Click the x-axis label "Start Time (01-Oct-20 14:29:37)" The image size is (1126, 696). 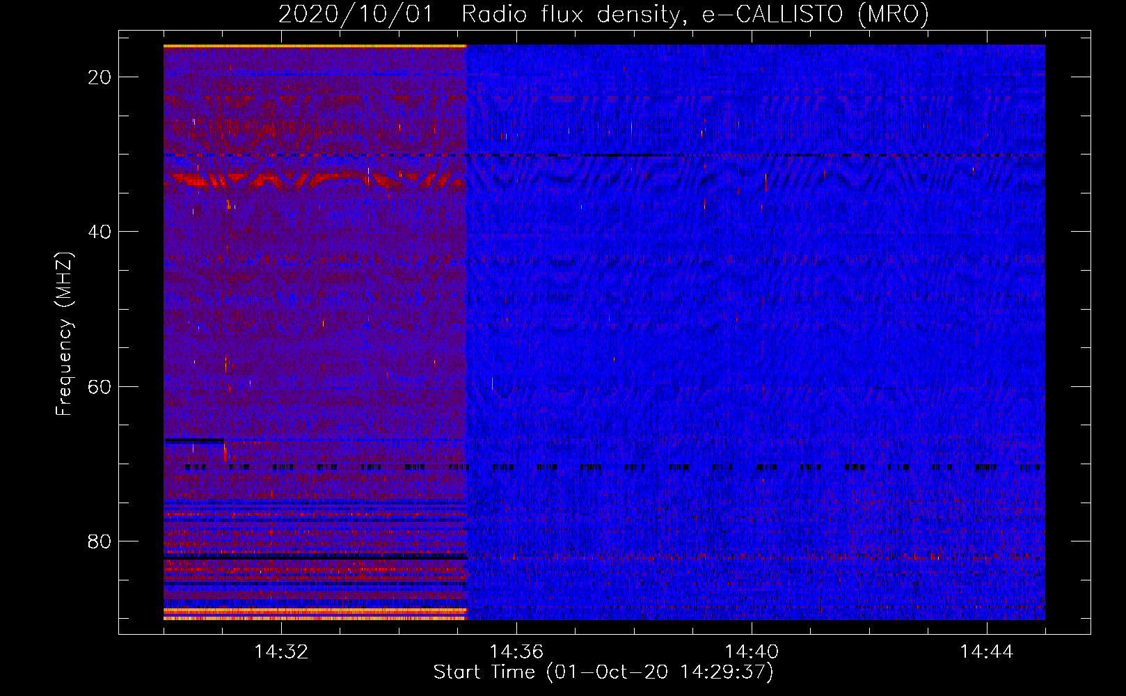(603, 672)
